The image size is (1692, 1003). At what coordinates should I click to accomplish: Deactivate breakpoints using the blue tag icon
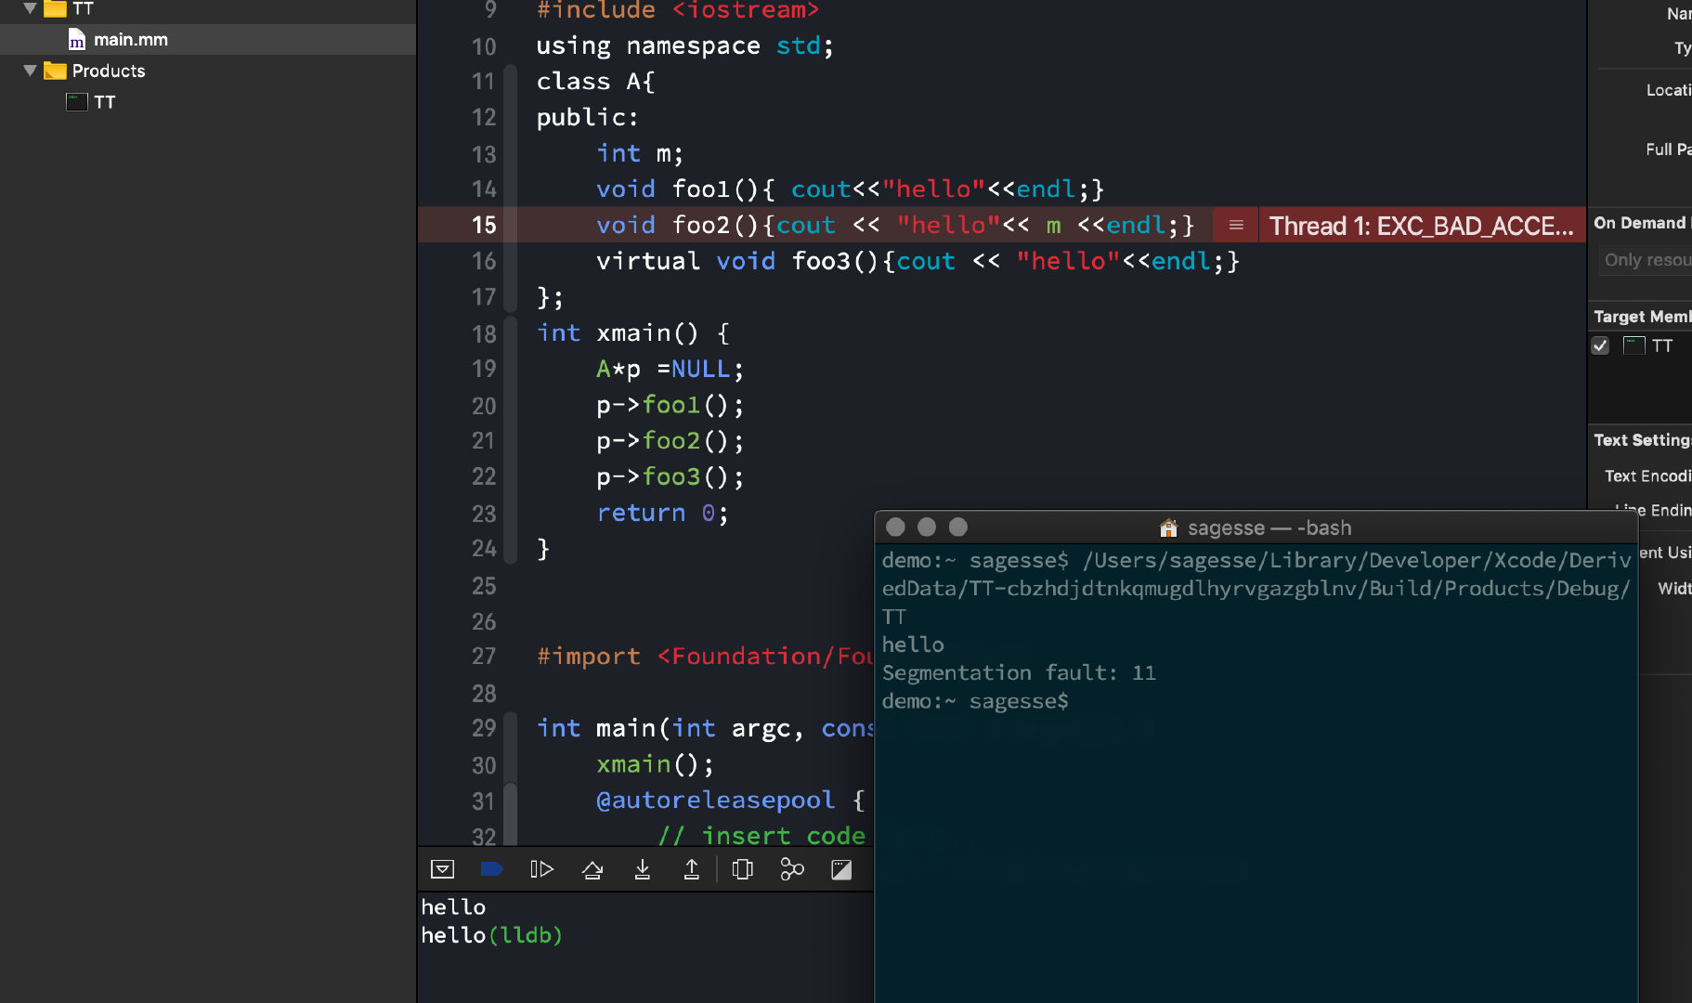pyautogui.click(x=492, y=869)
